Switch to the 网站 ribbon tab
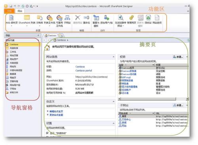This screenshot has height=145, width=198. coord(20,11)
